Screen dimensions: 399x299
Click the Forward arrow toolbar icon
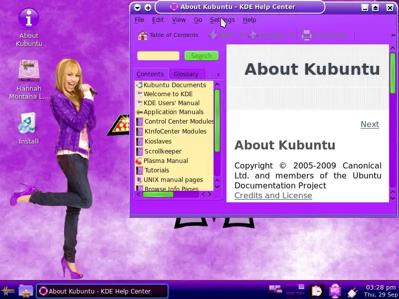coord(253,35)
